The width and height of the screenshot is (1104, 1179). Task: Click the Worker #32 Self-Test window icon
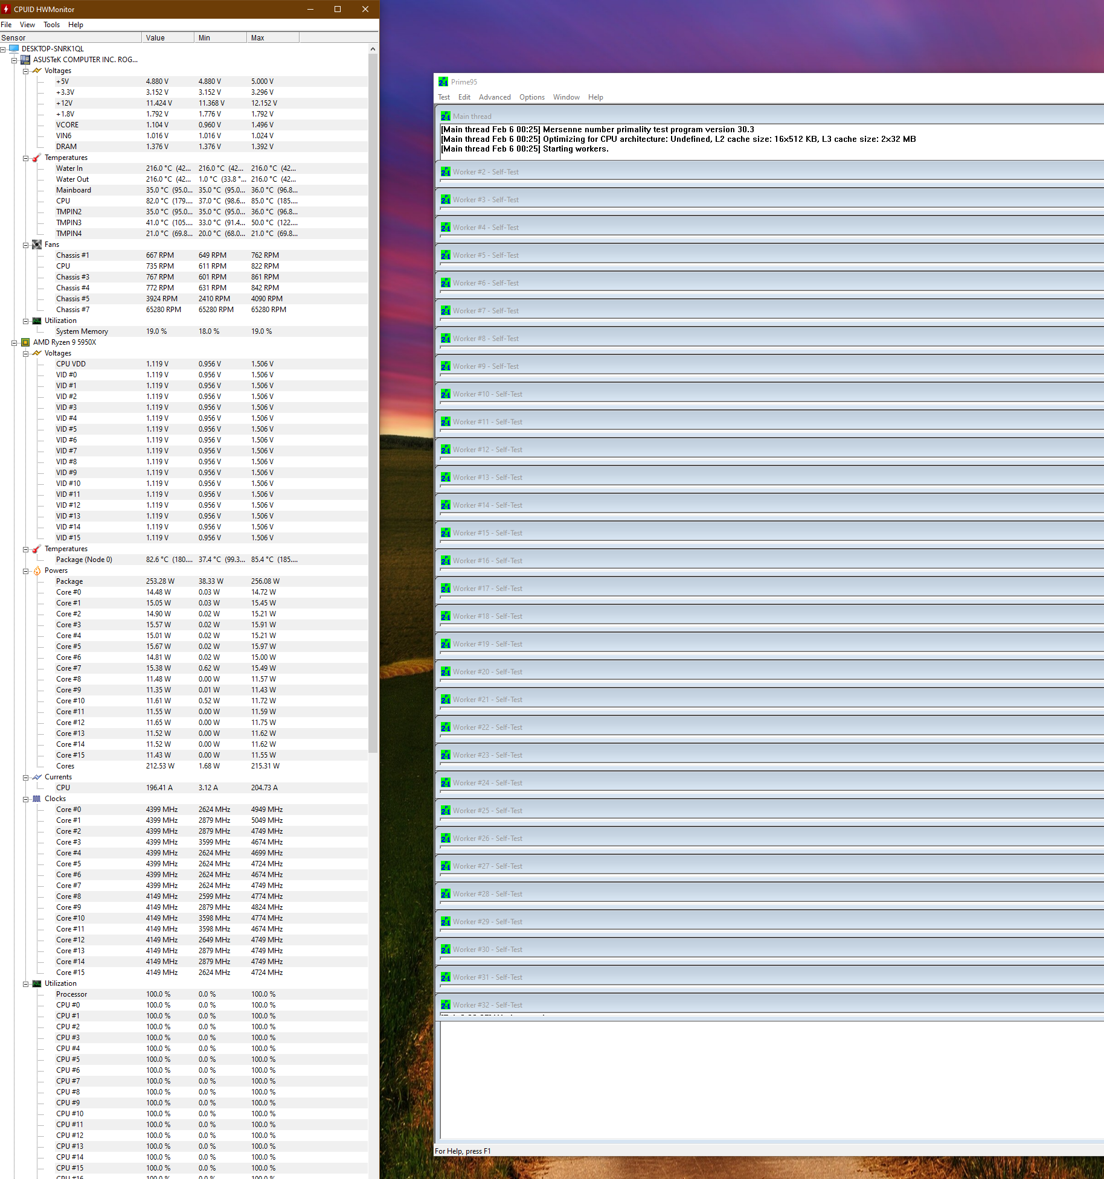click(446, 1005)
